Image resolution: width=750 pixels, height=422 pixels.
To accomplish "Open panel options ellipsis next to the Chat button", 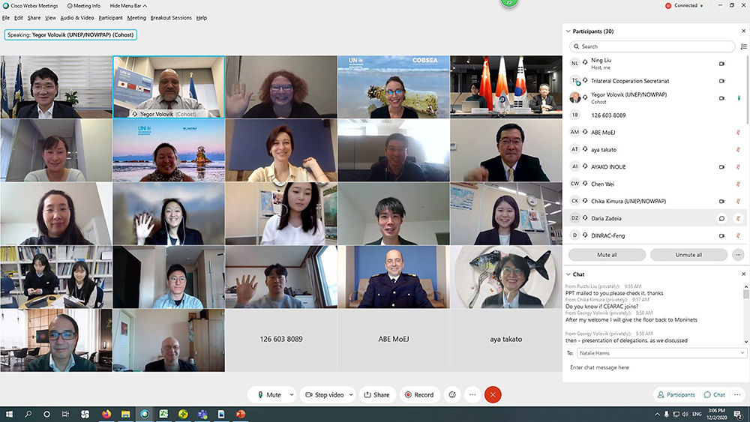I will tap(737, 395).
